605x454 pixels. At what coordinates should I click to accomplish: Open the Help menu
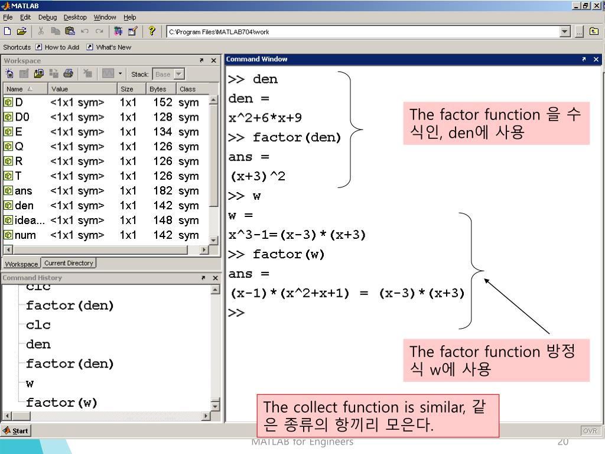tap(129, 17)
